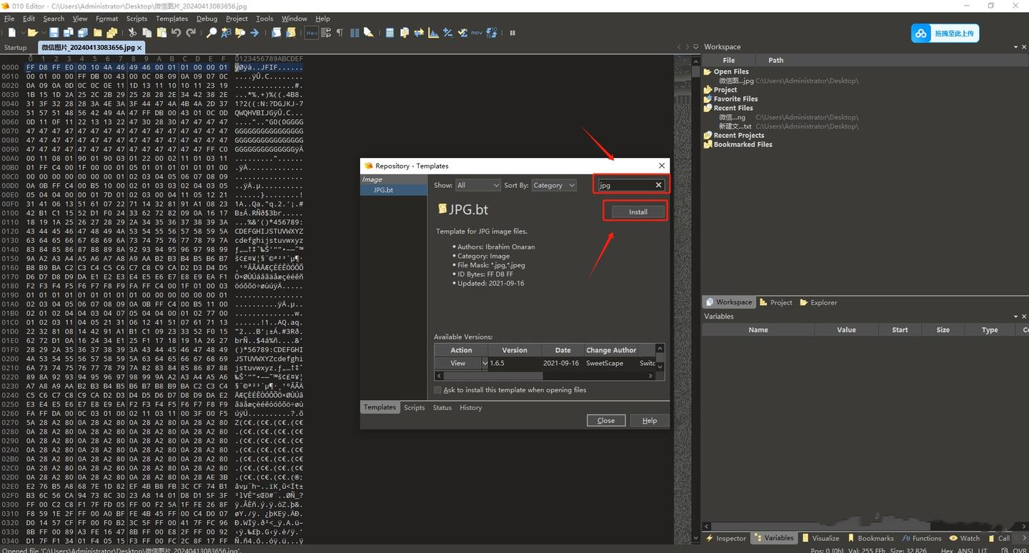The height and width of the screenshot is (553, 1029).
Task: Switch to History tab in Repository dialog
Action: [x=470, y=407]
